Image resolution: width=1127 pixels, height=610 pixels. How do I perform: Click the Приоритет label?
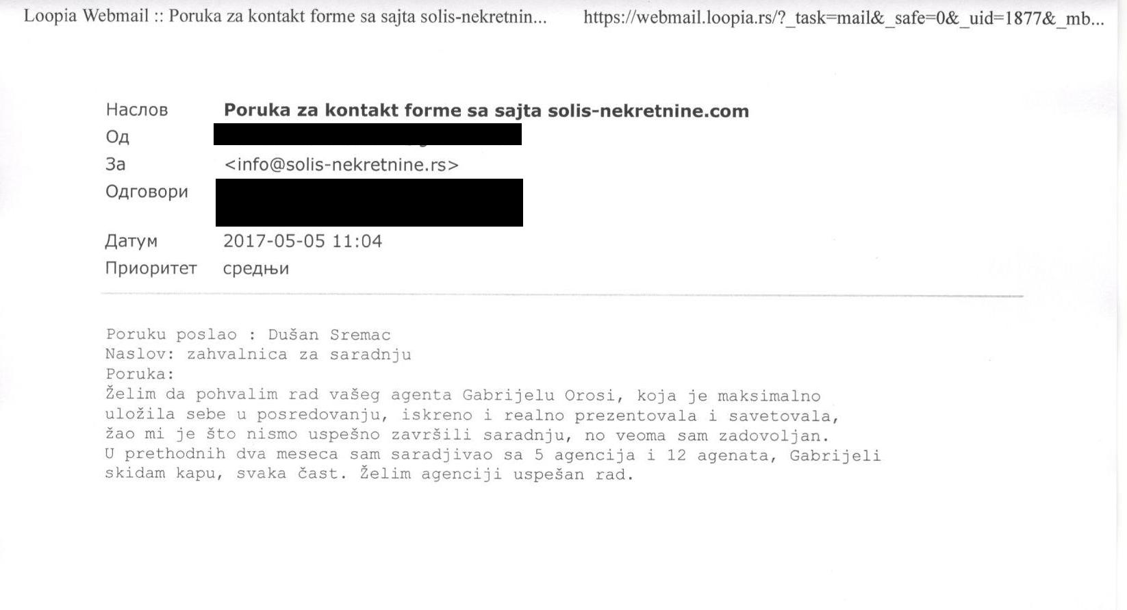click(151, 268)
